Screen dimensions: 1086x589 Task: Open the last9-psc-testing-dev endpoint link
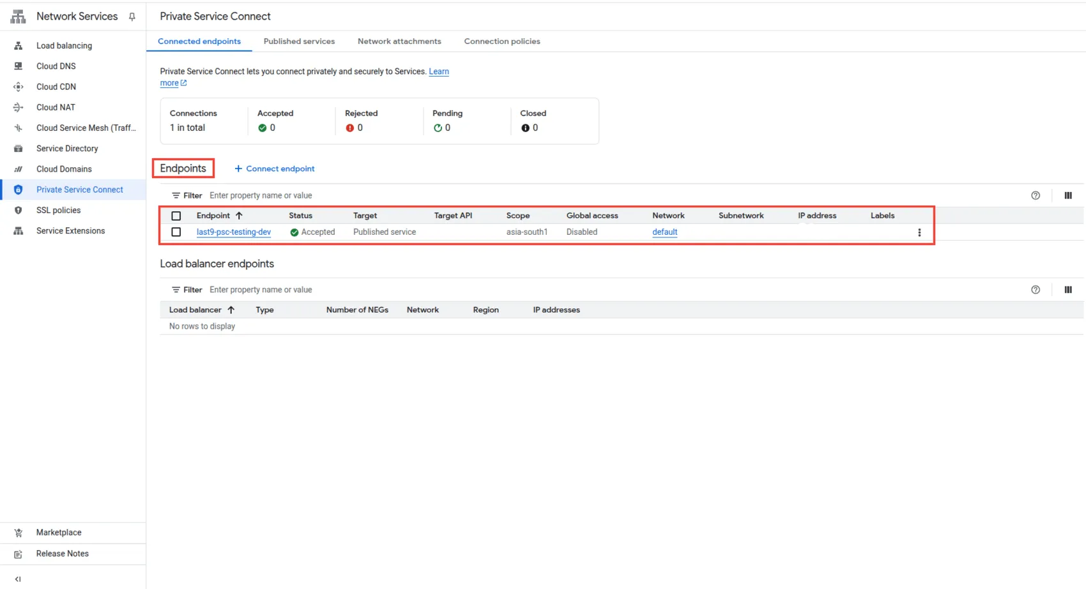[234, 232]
